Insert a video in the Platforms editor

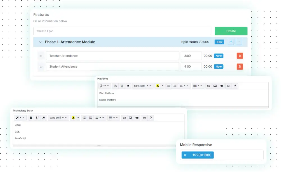(221, 86)
